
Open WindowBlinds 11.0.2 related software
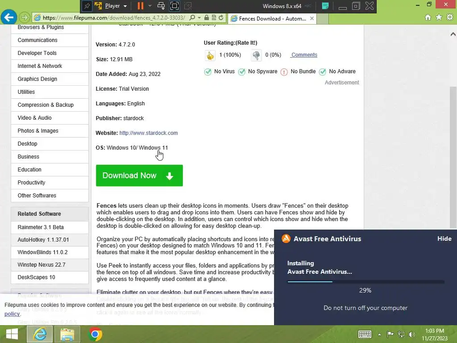pos(50,252)
